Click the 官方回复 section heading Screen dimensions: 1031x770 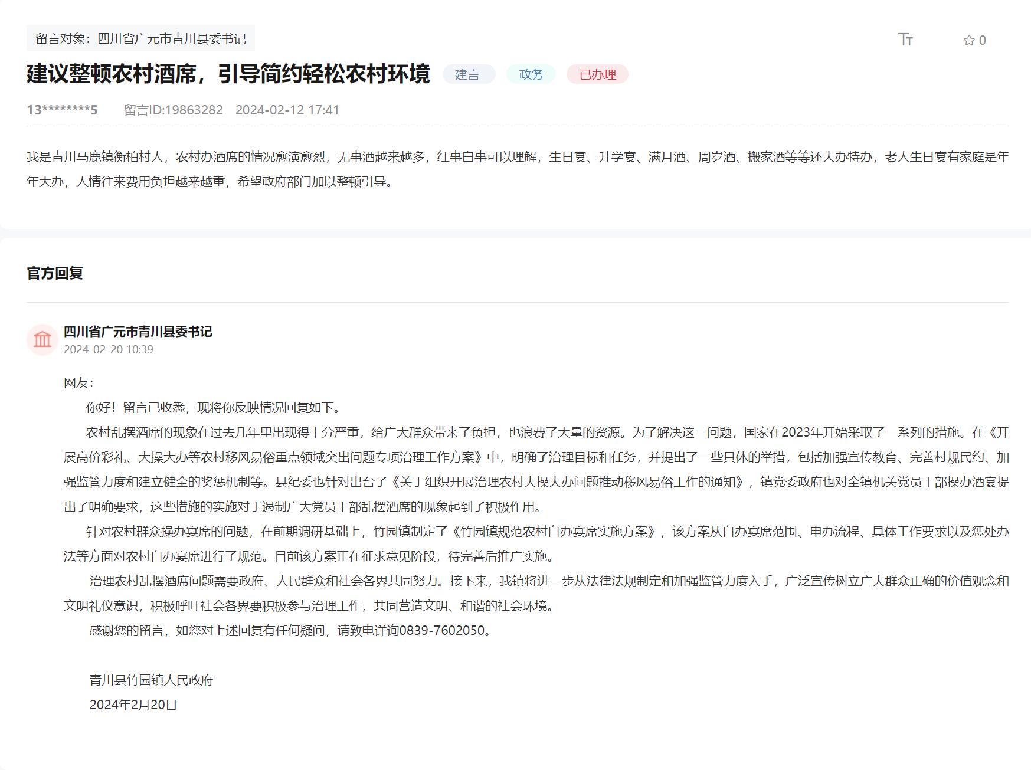pos(55,273)
